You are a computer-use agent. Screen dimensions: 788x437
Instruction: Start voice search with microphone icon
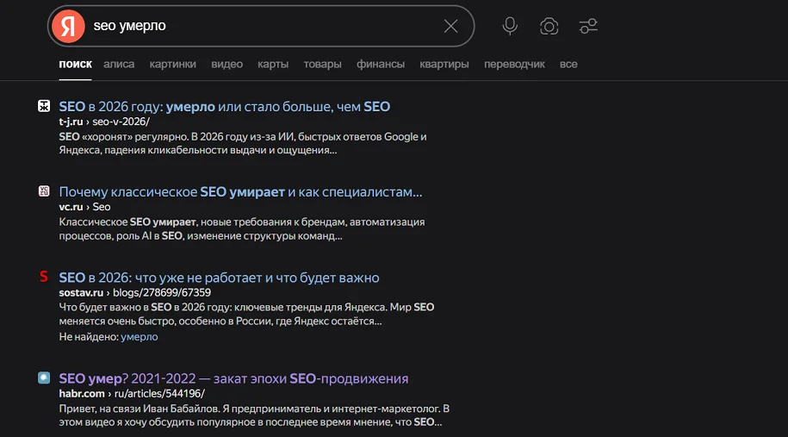pos(510,26)
